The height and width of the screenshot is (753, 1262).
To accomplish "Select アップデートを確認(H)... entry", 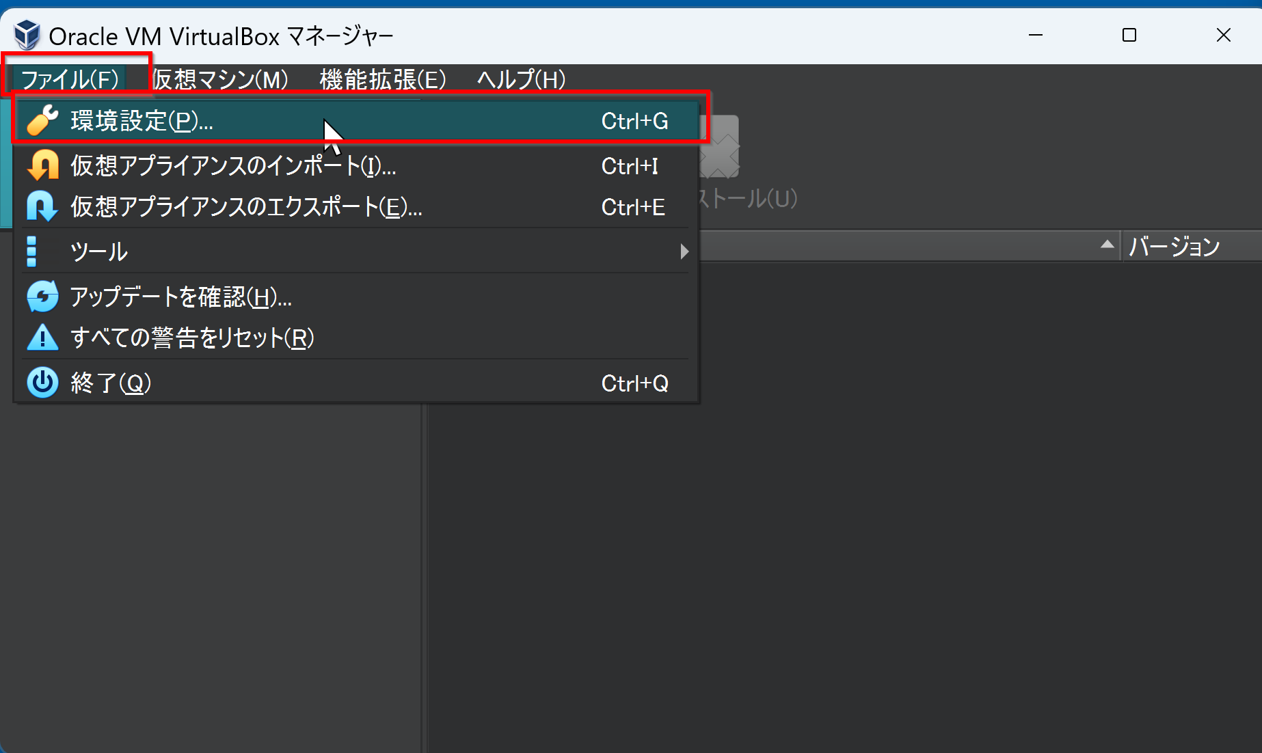I will [357, 297].
